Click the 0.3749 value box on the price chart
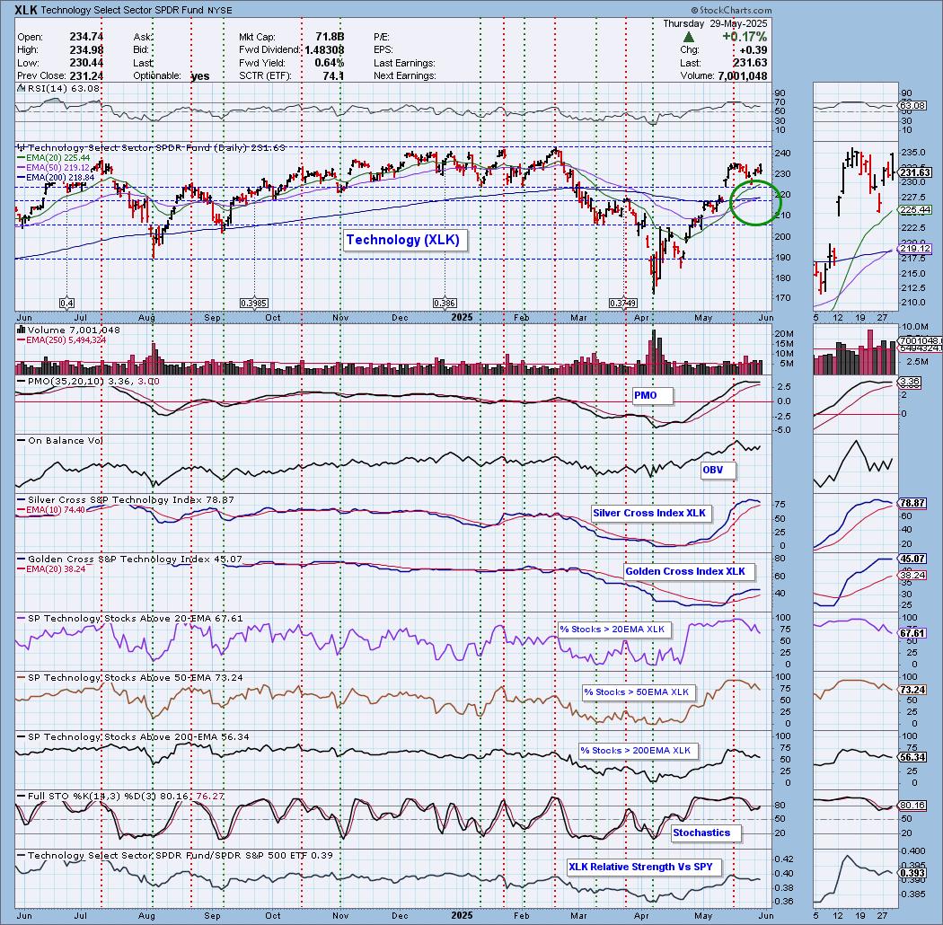 coord(623,304)
